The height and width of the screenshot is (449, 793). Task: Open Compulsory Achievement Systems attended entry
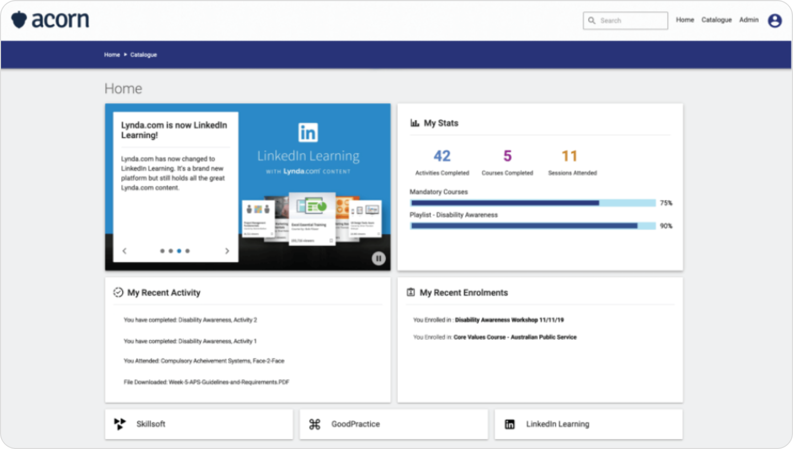tap(204, 361)
